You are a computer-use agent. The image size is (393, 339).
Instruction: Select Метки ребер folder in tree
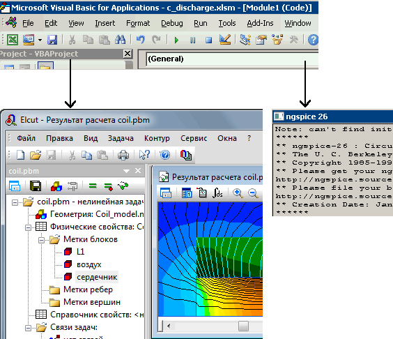[88, 289]
